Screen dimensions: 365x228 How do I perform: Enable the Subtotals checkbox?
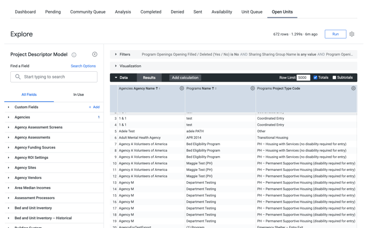coord(334,77)
